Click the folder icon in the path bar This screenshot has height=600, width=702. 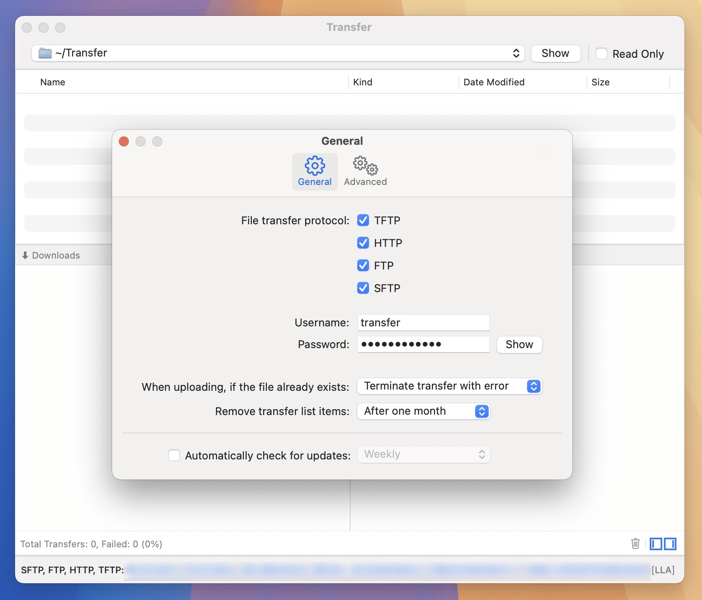tap(44, 53)
